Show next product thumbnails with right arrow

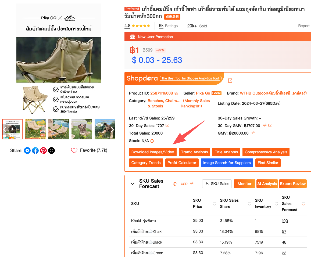(x=112, y=129)
